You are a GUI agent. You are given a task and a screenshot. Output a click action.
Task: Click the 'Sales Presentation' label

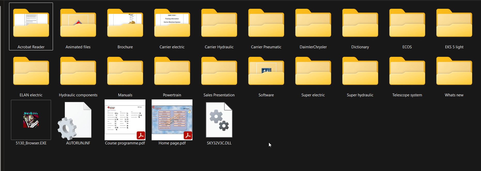pyautogui.click(x=219, y=95)
